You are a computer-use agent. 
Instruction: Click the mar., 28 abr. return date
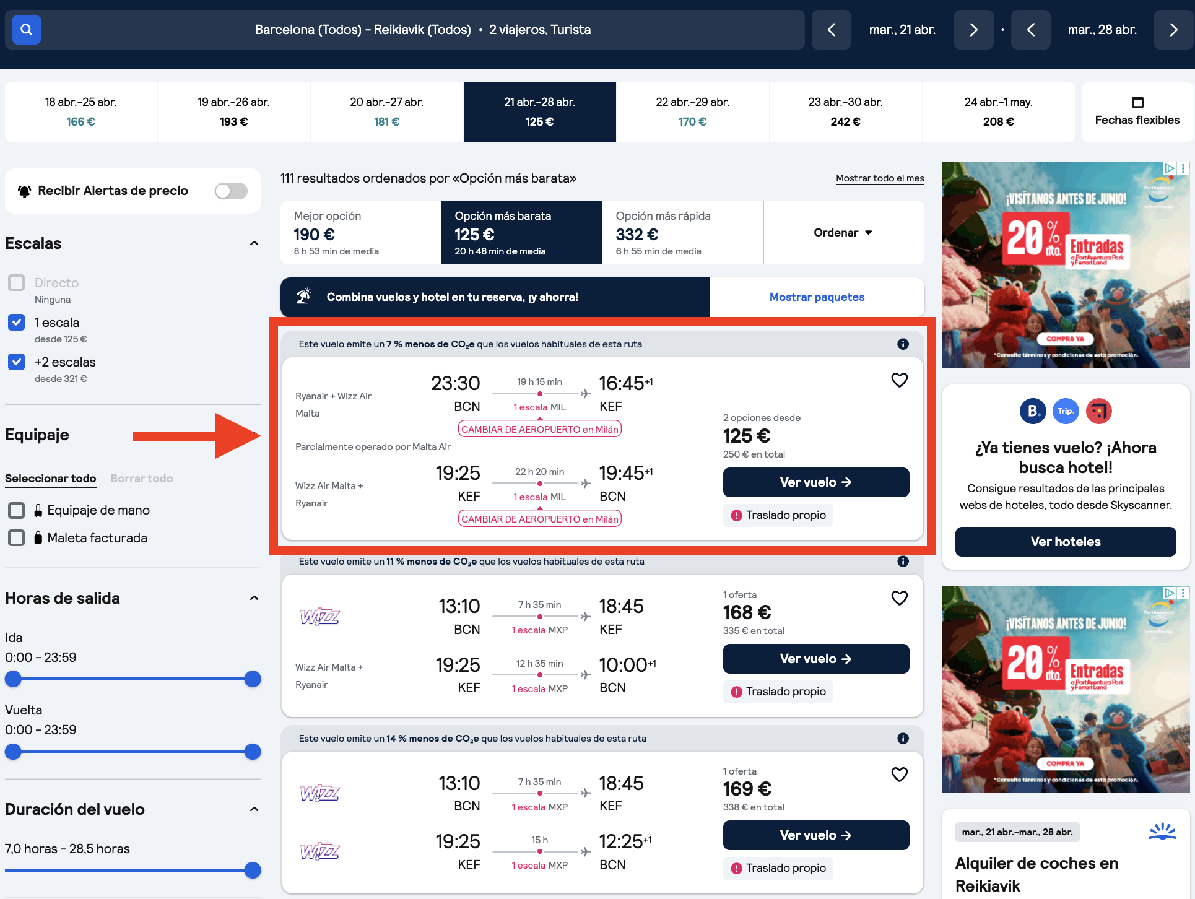tap(1102, 30)
